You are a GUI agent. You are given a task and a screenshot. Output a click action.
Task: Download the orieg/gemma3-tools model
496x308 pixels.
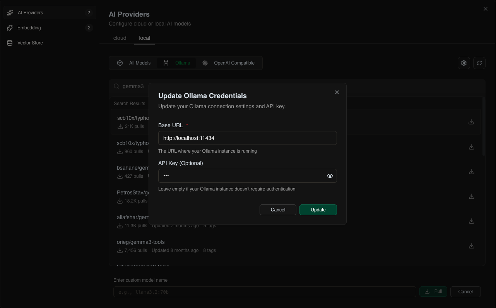click(x=471, y=246)
